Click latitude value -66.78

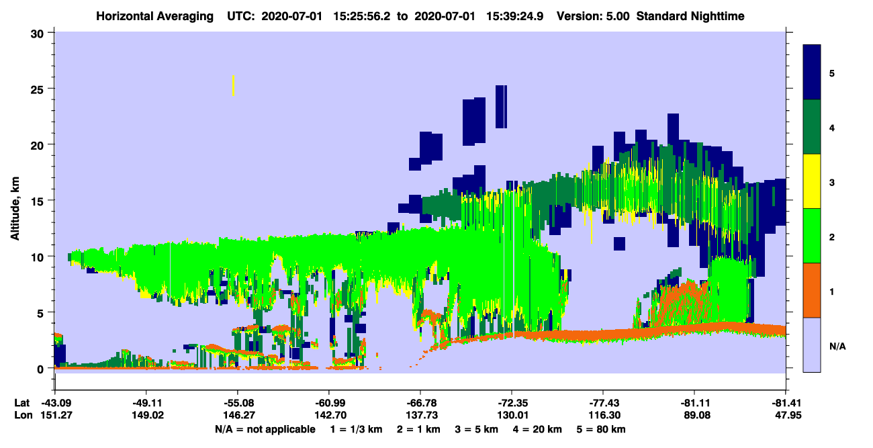(x=420, y=403)
